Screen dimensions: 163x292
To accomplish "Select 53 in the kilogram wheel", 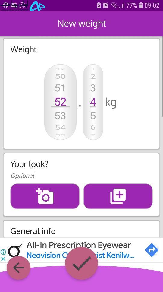I will click(60, 116).
